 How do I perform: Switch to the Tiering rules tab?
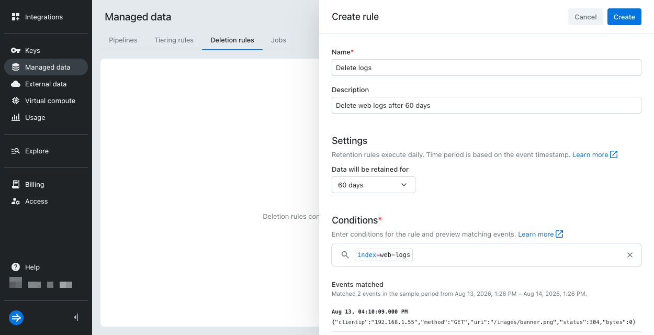174,40
